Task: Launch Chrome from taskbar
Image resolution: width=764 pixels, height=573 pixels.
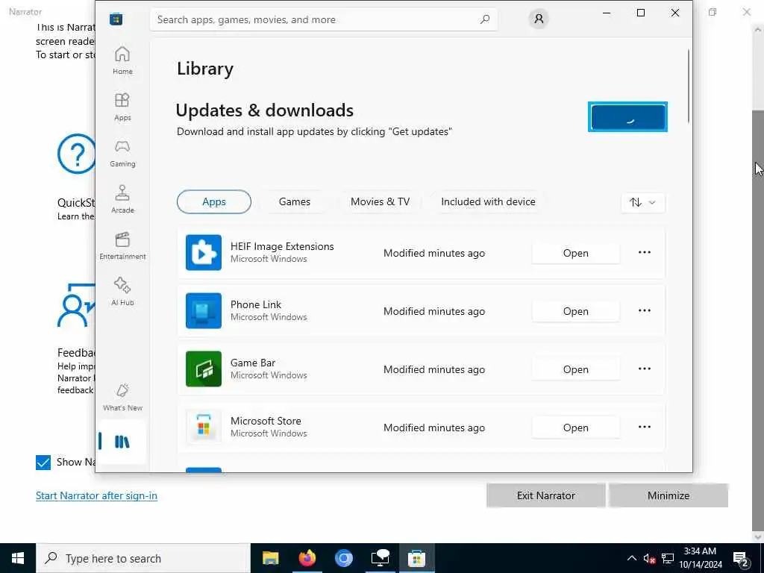Action: point(343,558)
